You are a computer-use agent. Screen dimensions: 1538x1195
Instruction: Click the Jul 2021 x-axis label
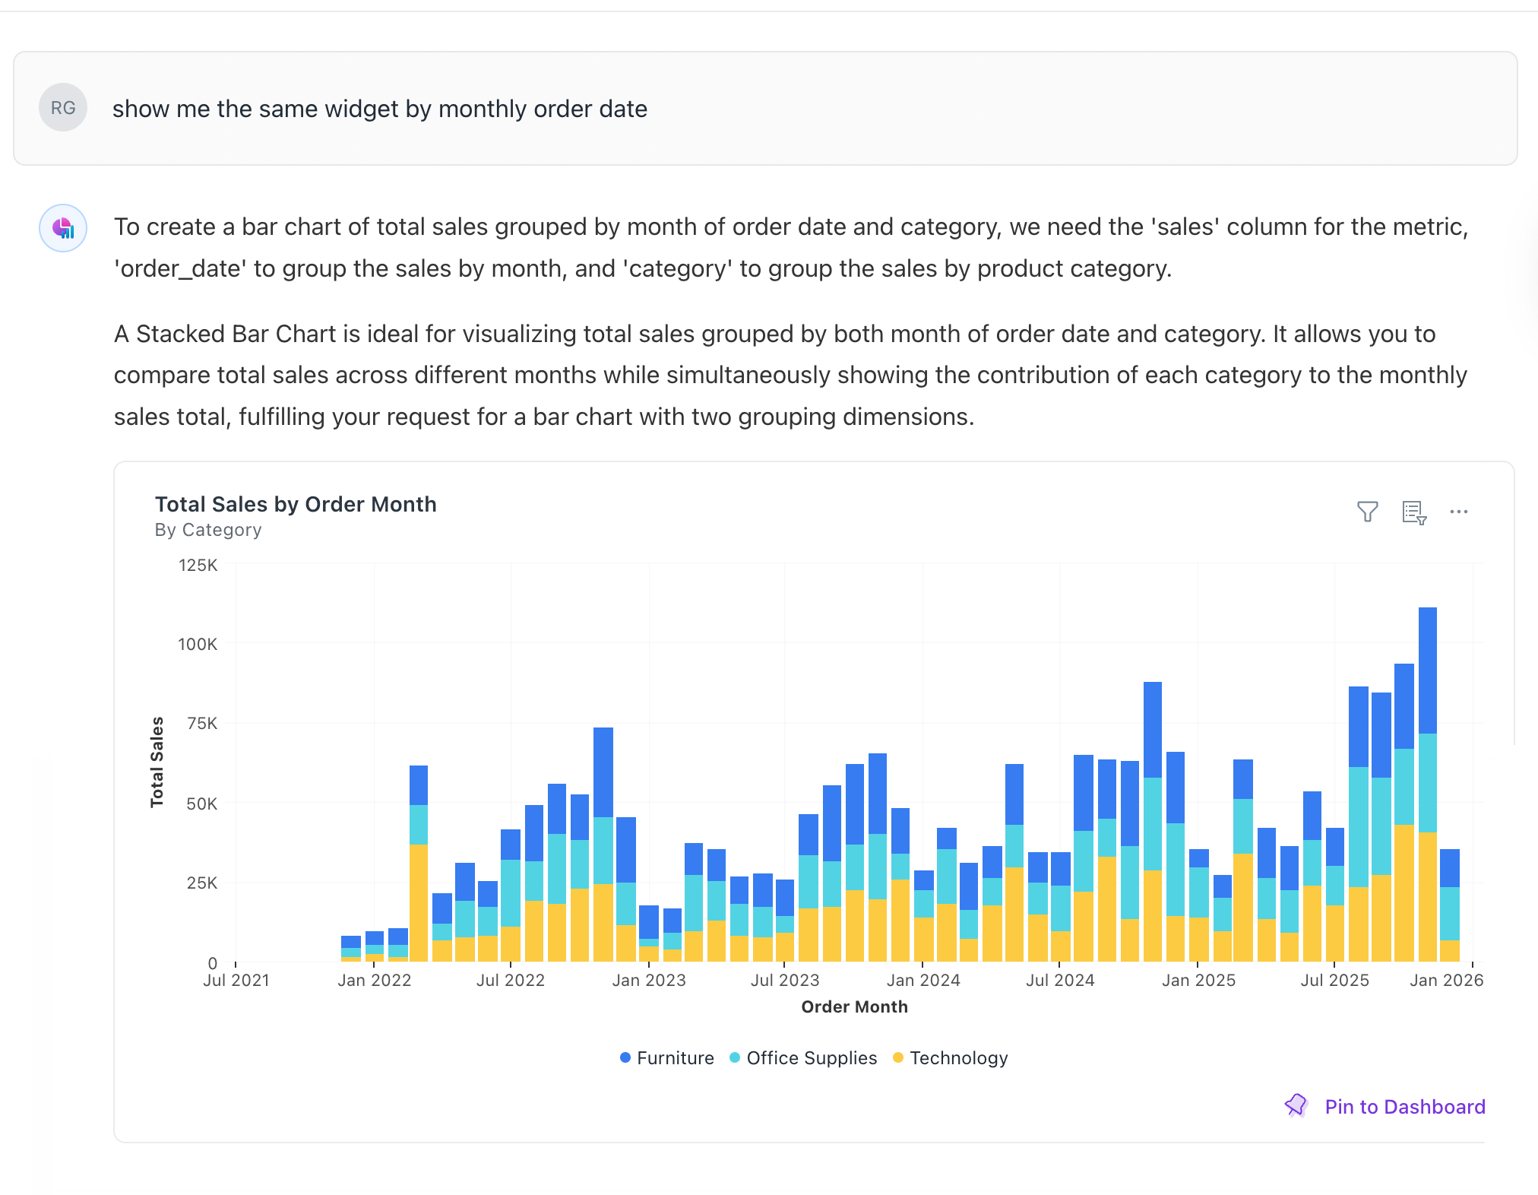pos(236,980)
